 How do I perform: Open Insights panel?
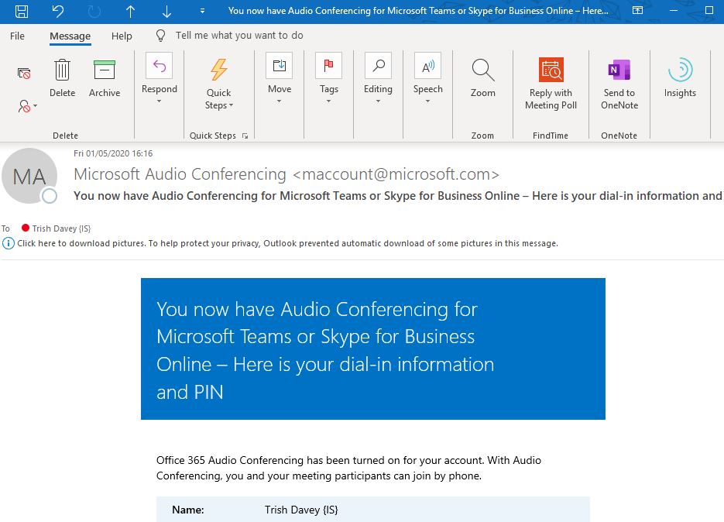680,77
